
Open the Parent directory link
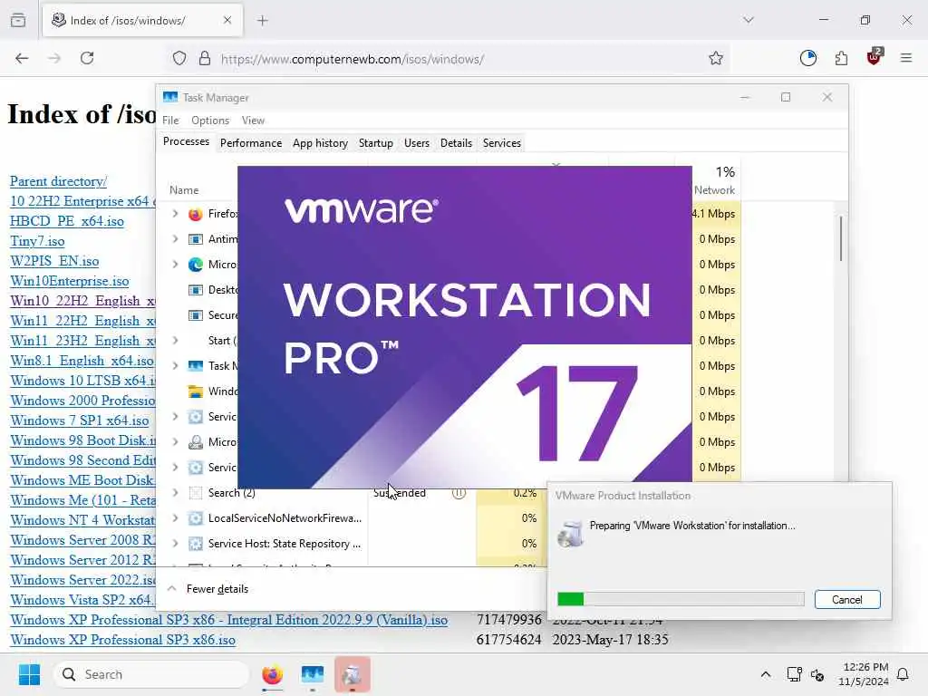(59, 181)
